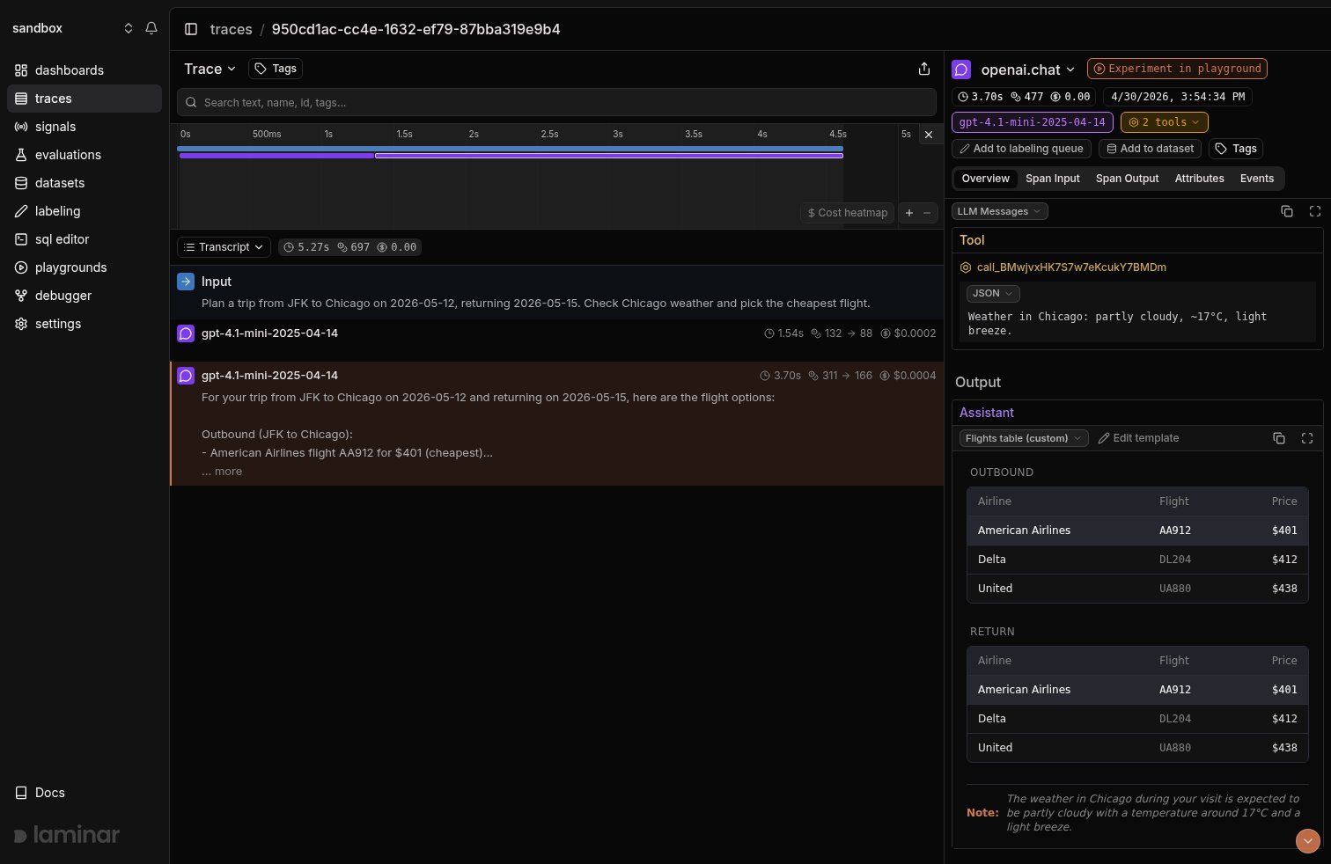Click the trace ID in the breadcrumb
Viewport: 1331px width, 864px height.
click(x=415, y=29)
